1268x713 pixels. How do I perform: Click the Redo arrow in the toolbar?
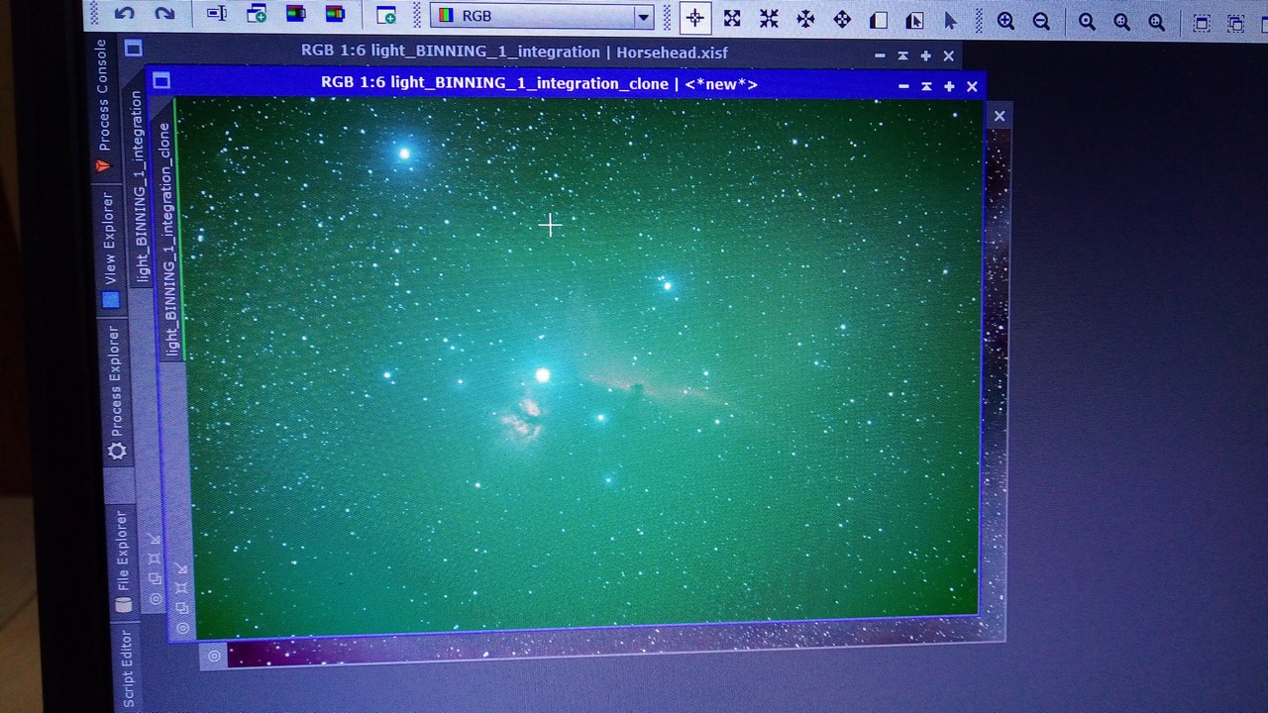point(164,14)
